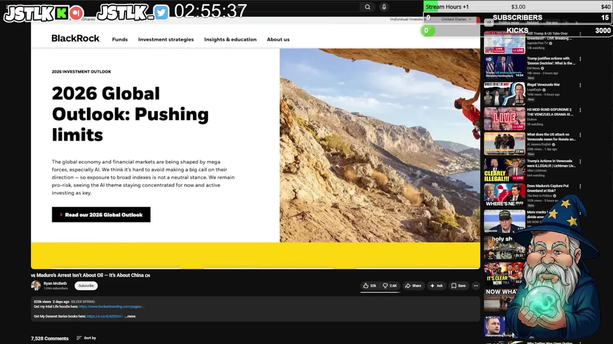
Task: Open Ryan McBeth channel avatar
Action: [36, 286]
